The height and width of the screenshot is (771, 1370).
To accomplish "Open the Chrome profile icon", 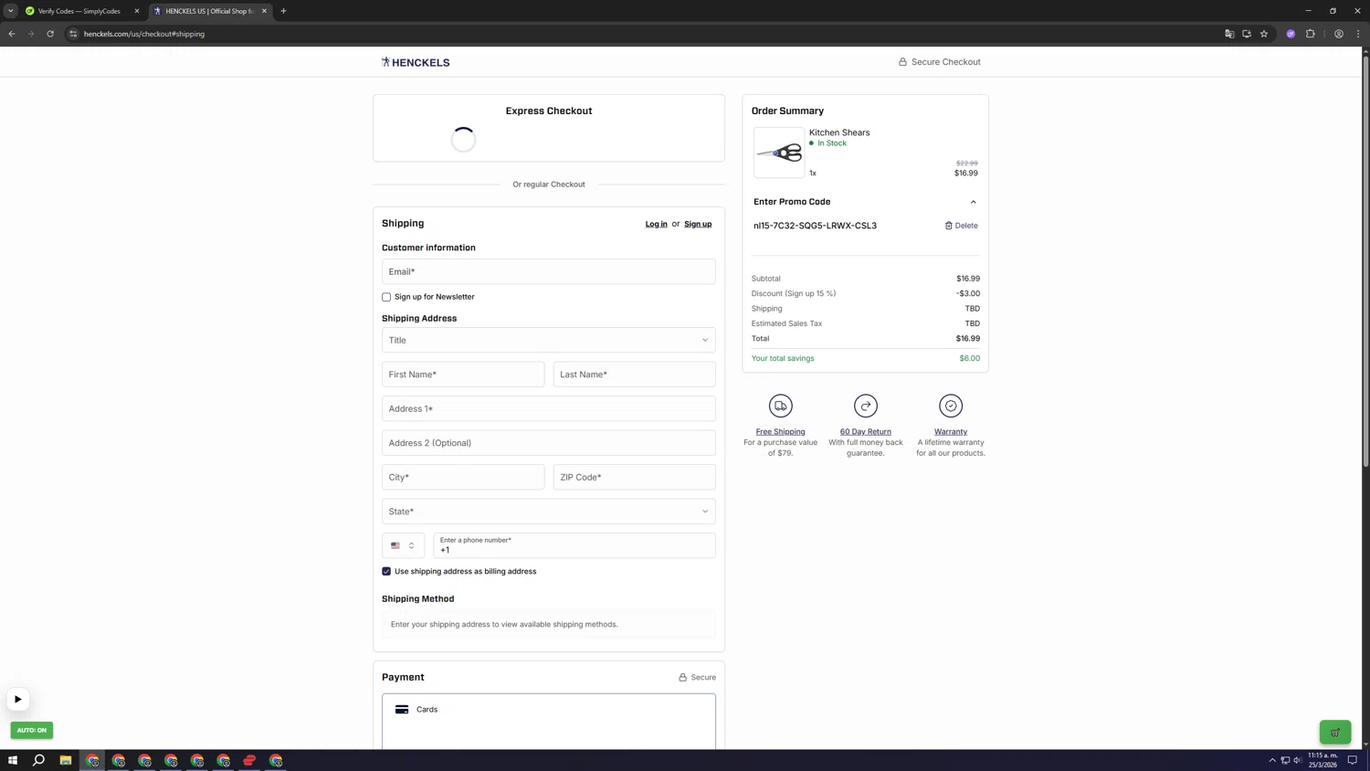I will coord(1339,34).
